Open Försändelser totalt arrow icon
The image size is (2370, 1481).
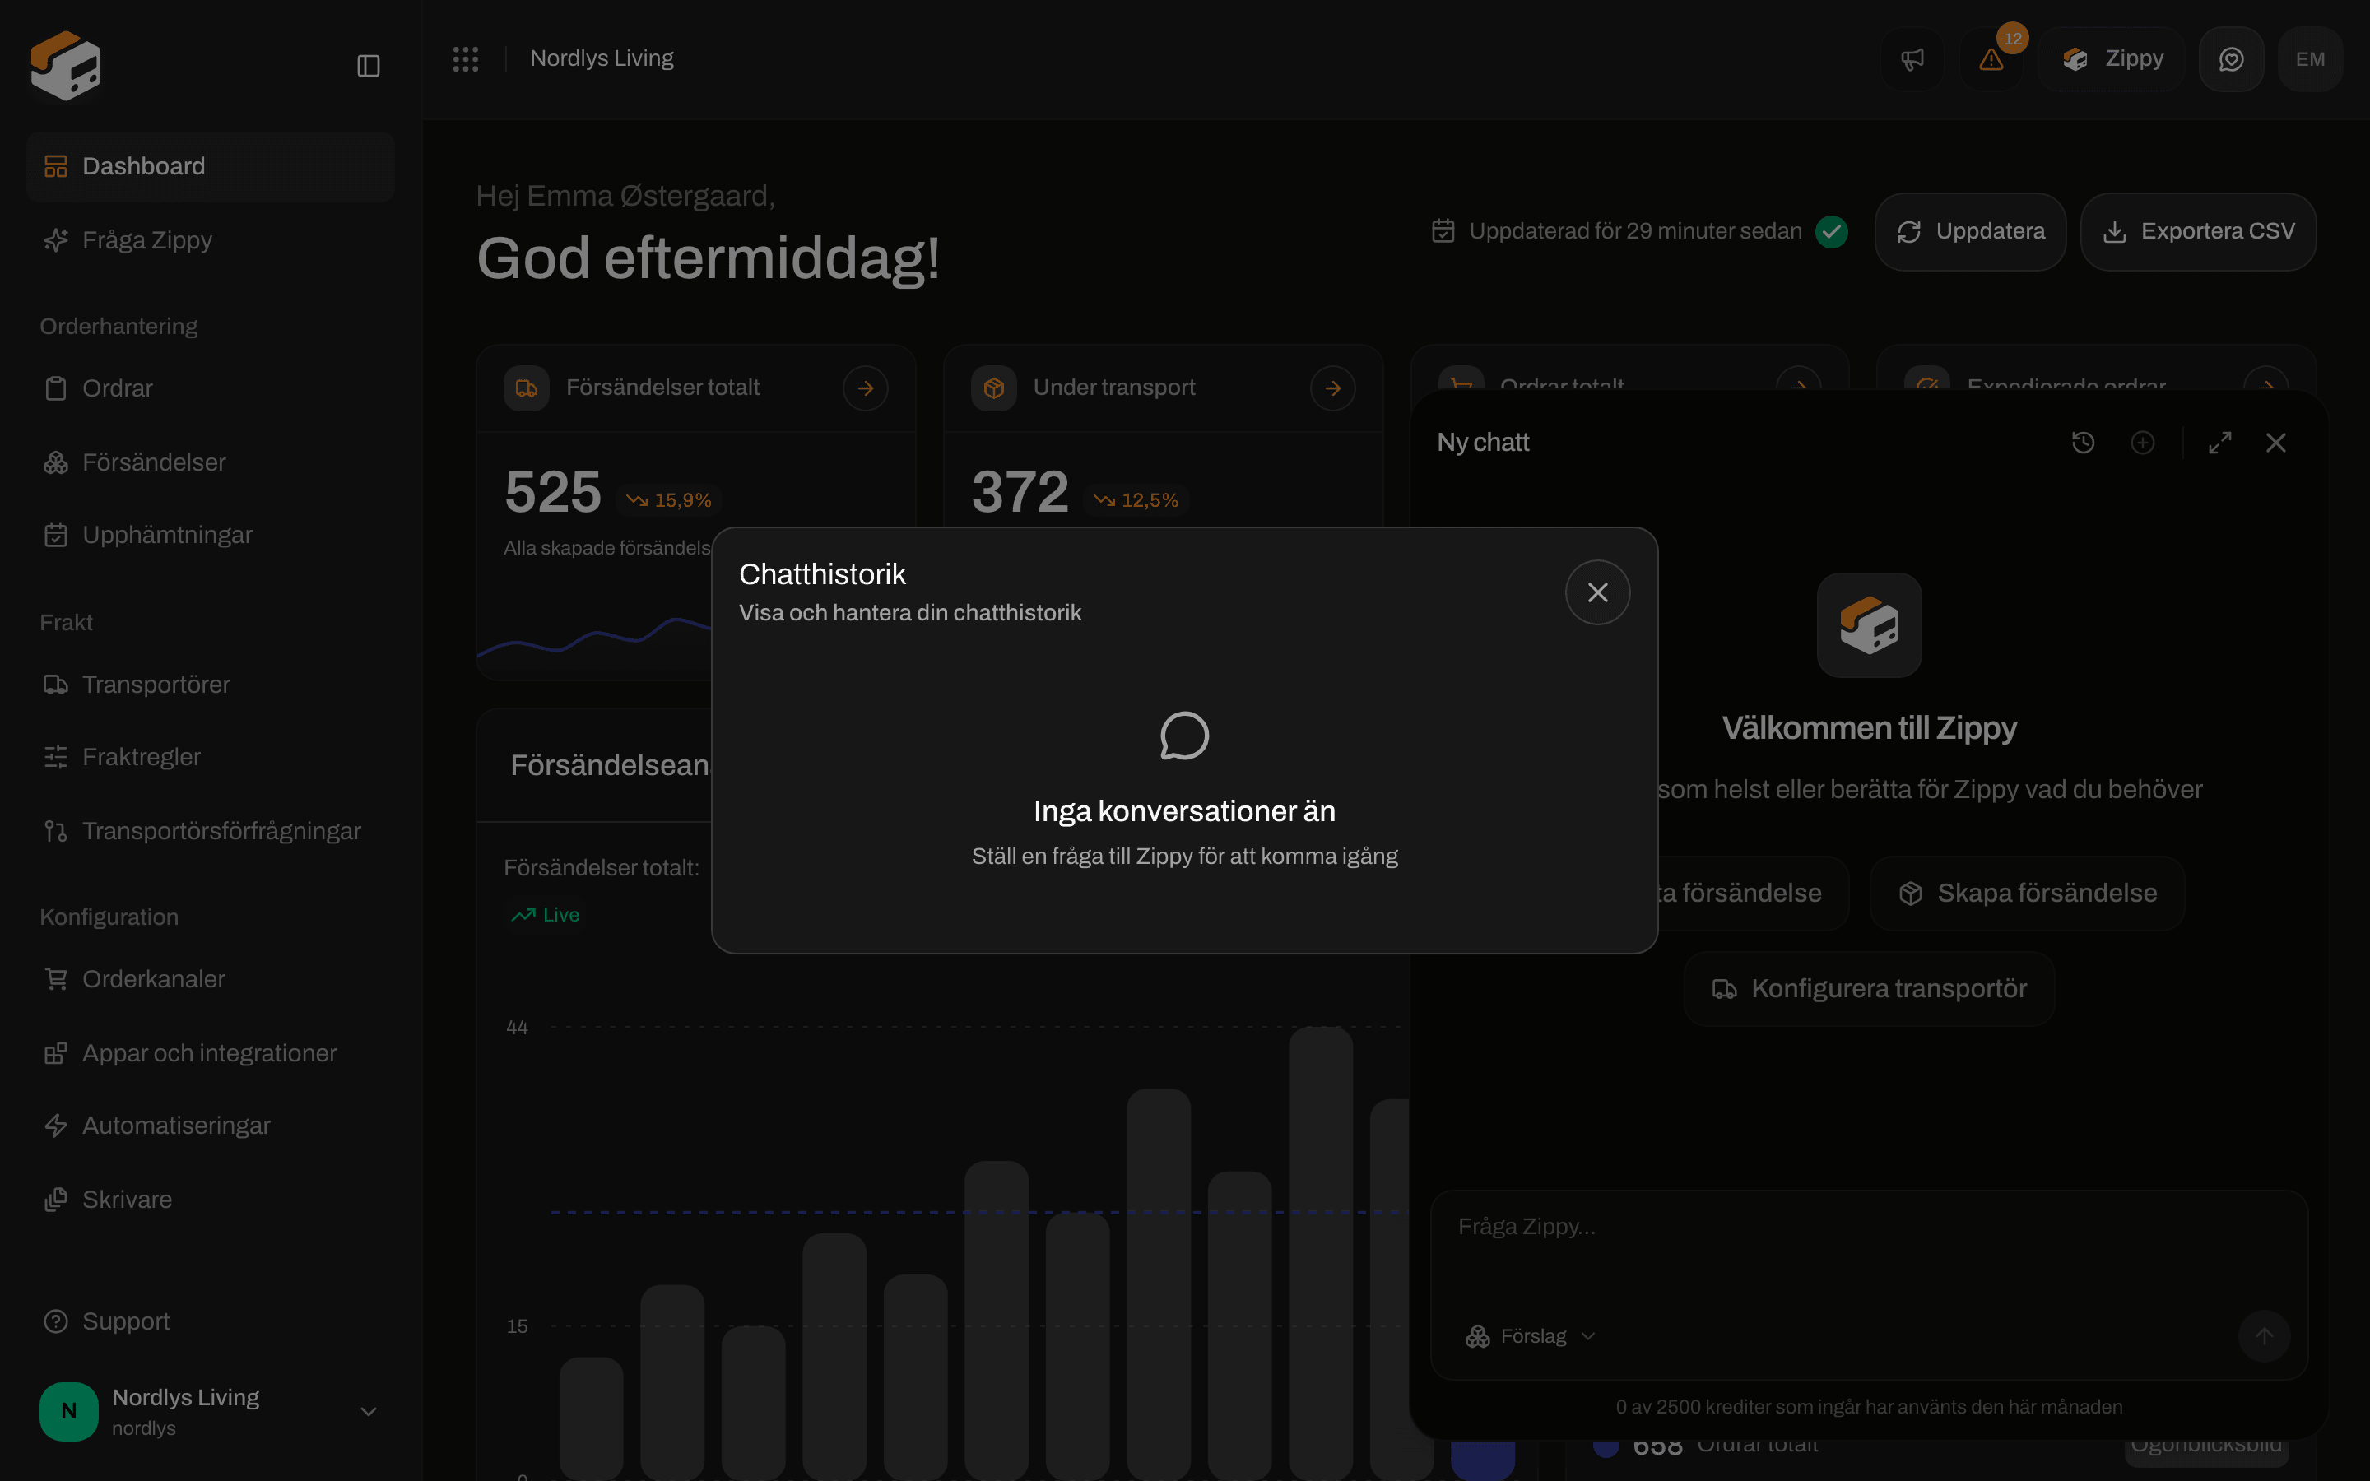click(x=865, y=388)
